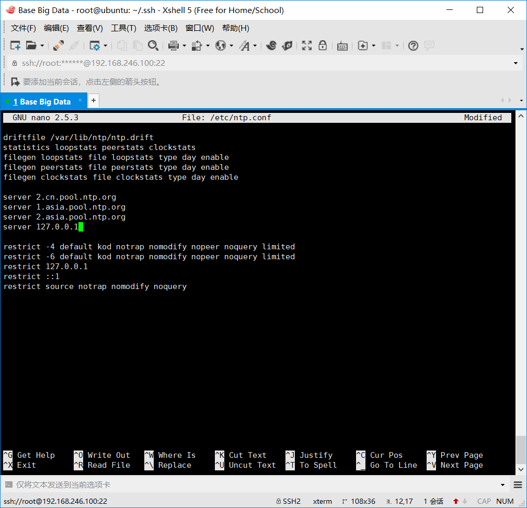Launch Xftp from toolbar icon
The image size is (527, 508).
(271, 45)
